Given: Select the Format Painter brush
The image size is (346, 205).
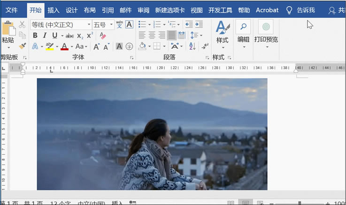Looking at the screenshot, I should point(22,46).
